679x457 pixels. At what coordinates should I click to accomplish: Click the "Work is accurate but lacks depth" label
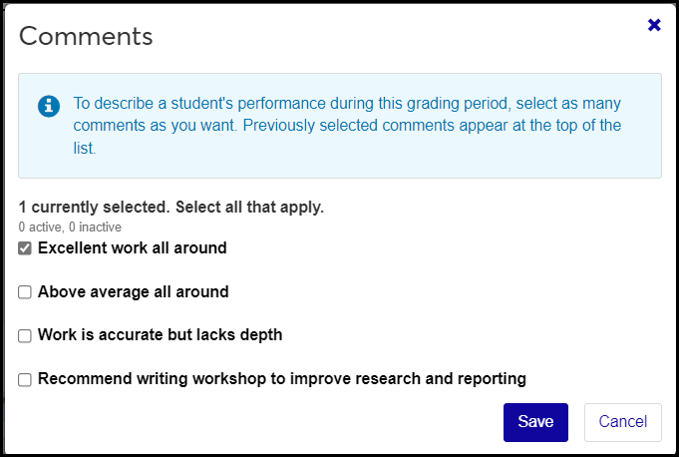160,335
